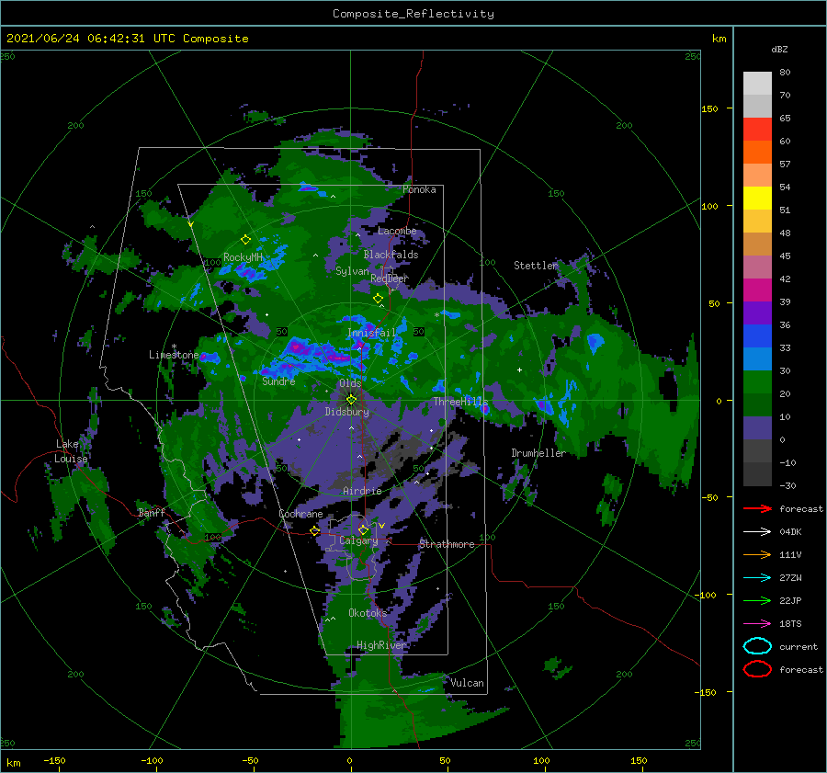Click the cyan 27ZW arrow icon

click(757, 578)
